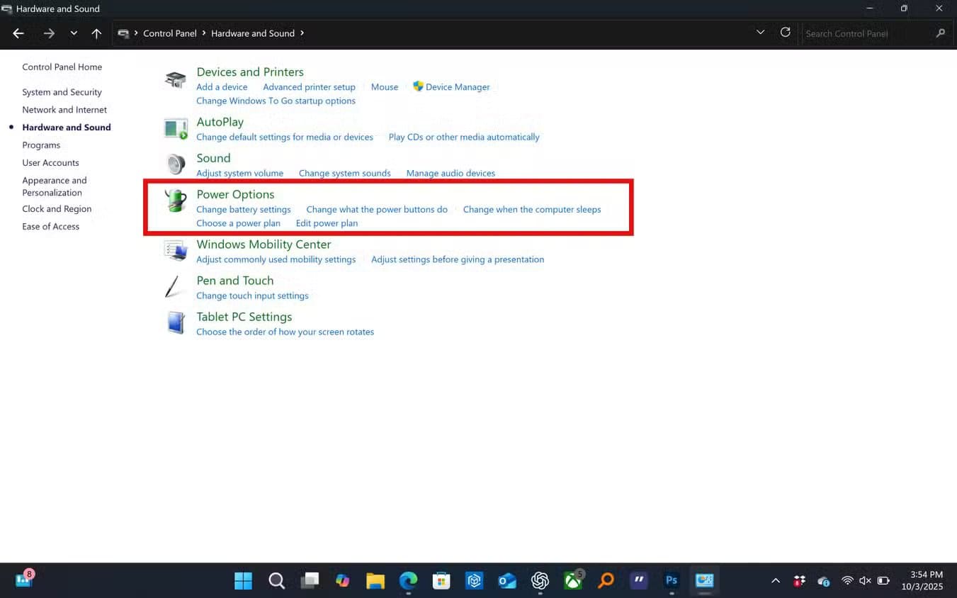Go back using the back arrow
This screenshot has width=957, height=598.
point(18,33)
